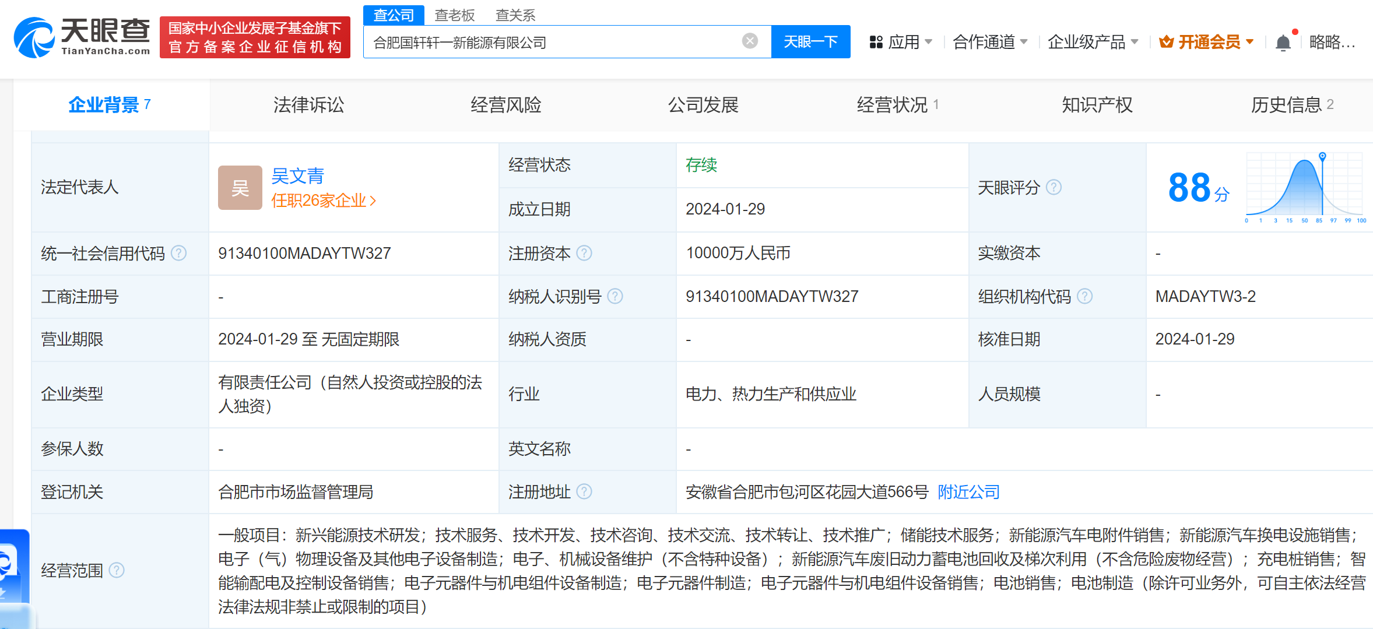This screenshot has height=629, width=1373.
Task: Click the 10000万人民币 registered capital value
Action: point(738,253)
